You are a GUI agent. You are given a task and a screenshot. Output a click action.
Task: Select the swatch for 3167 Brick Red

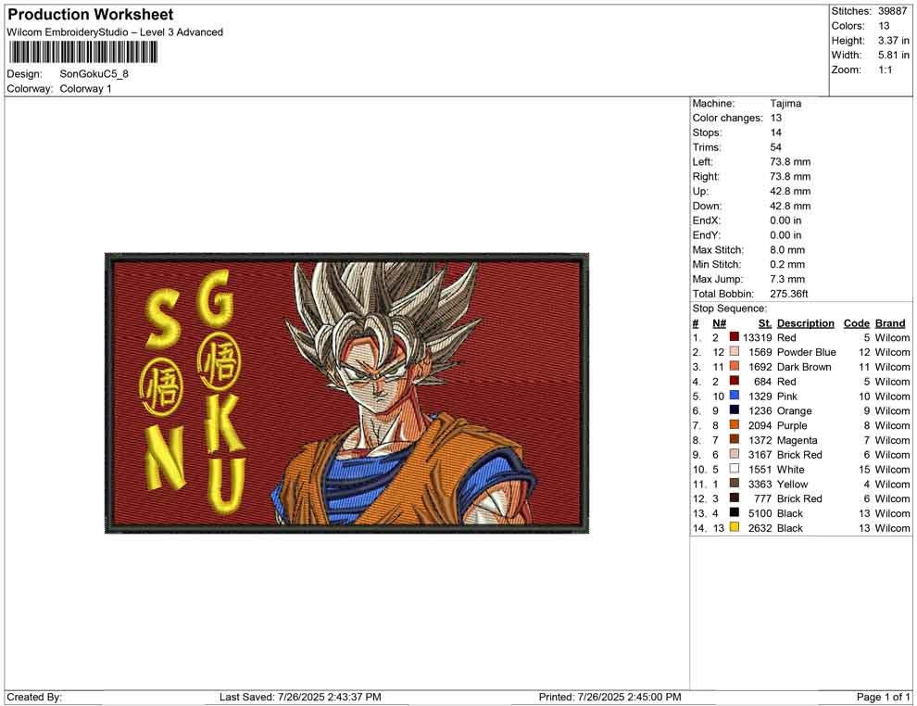[x=734, y=454]
